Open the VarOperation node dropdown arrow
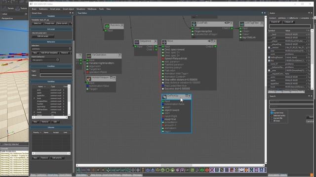This screenshot has height=177, width=316. [x=119, y=55]
